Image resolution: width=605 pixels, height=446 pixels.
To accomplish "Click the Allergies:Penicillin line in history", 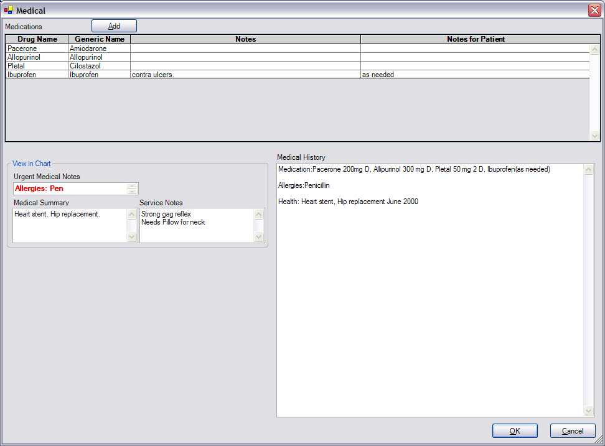I will (x=304, y=185).
